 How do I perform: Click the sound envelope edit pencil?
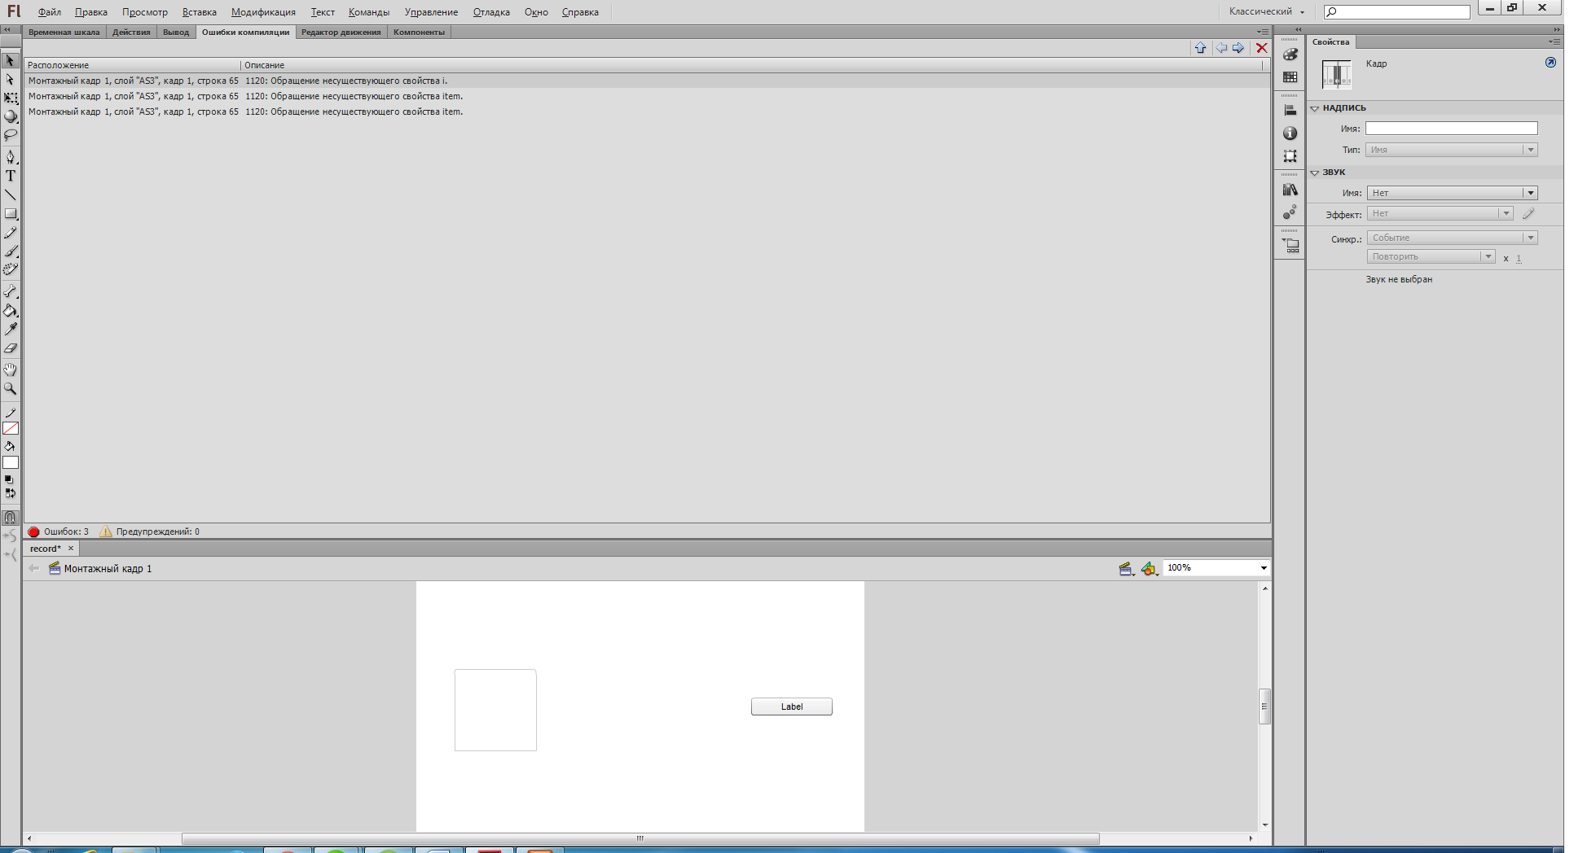coord(1528,214)
